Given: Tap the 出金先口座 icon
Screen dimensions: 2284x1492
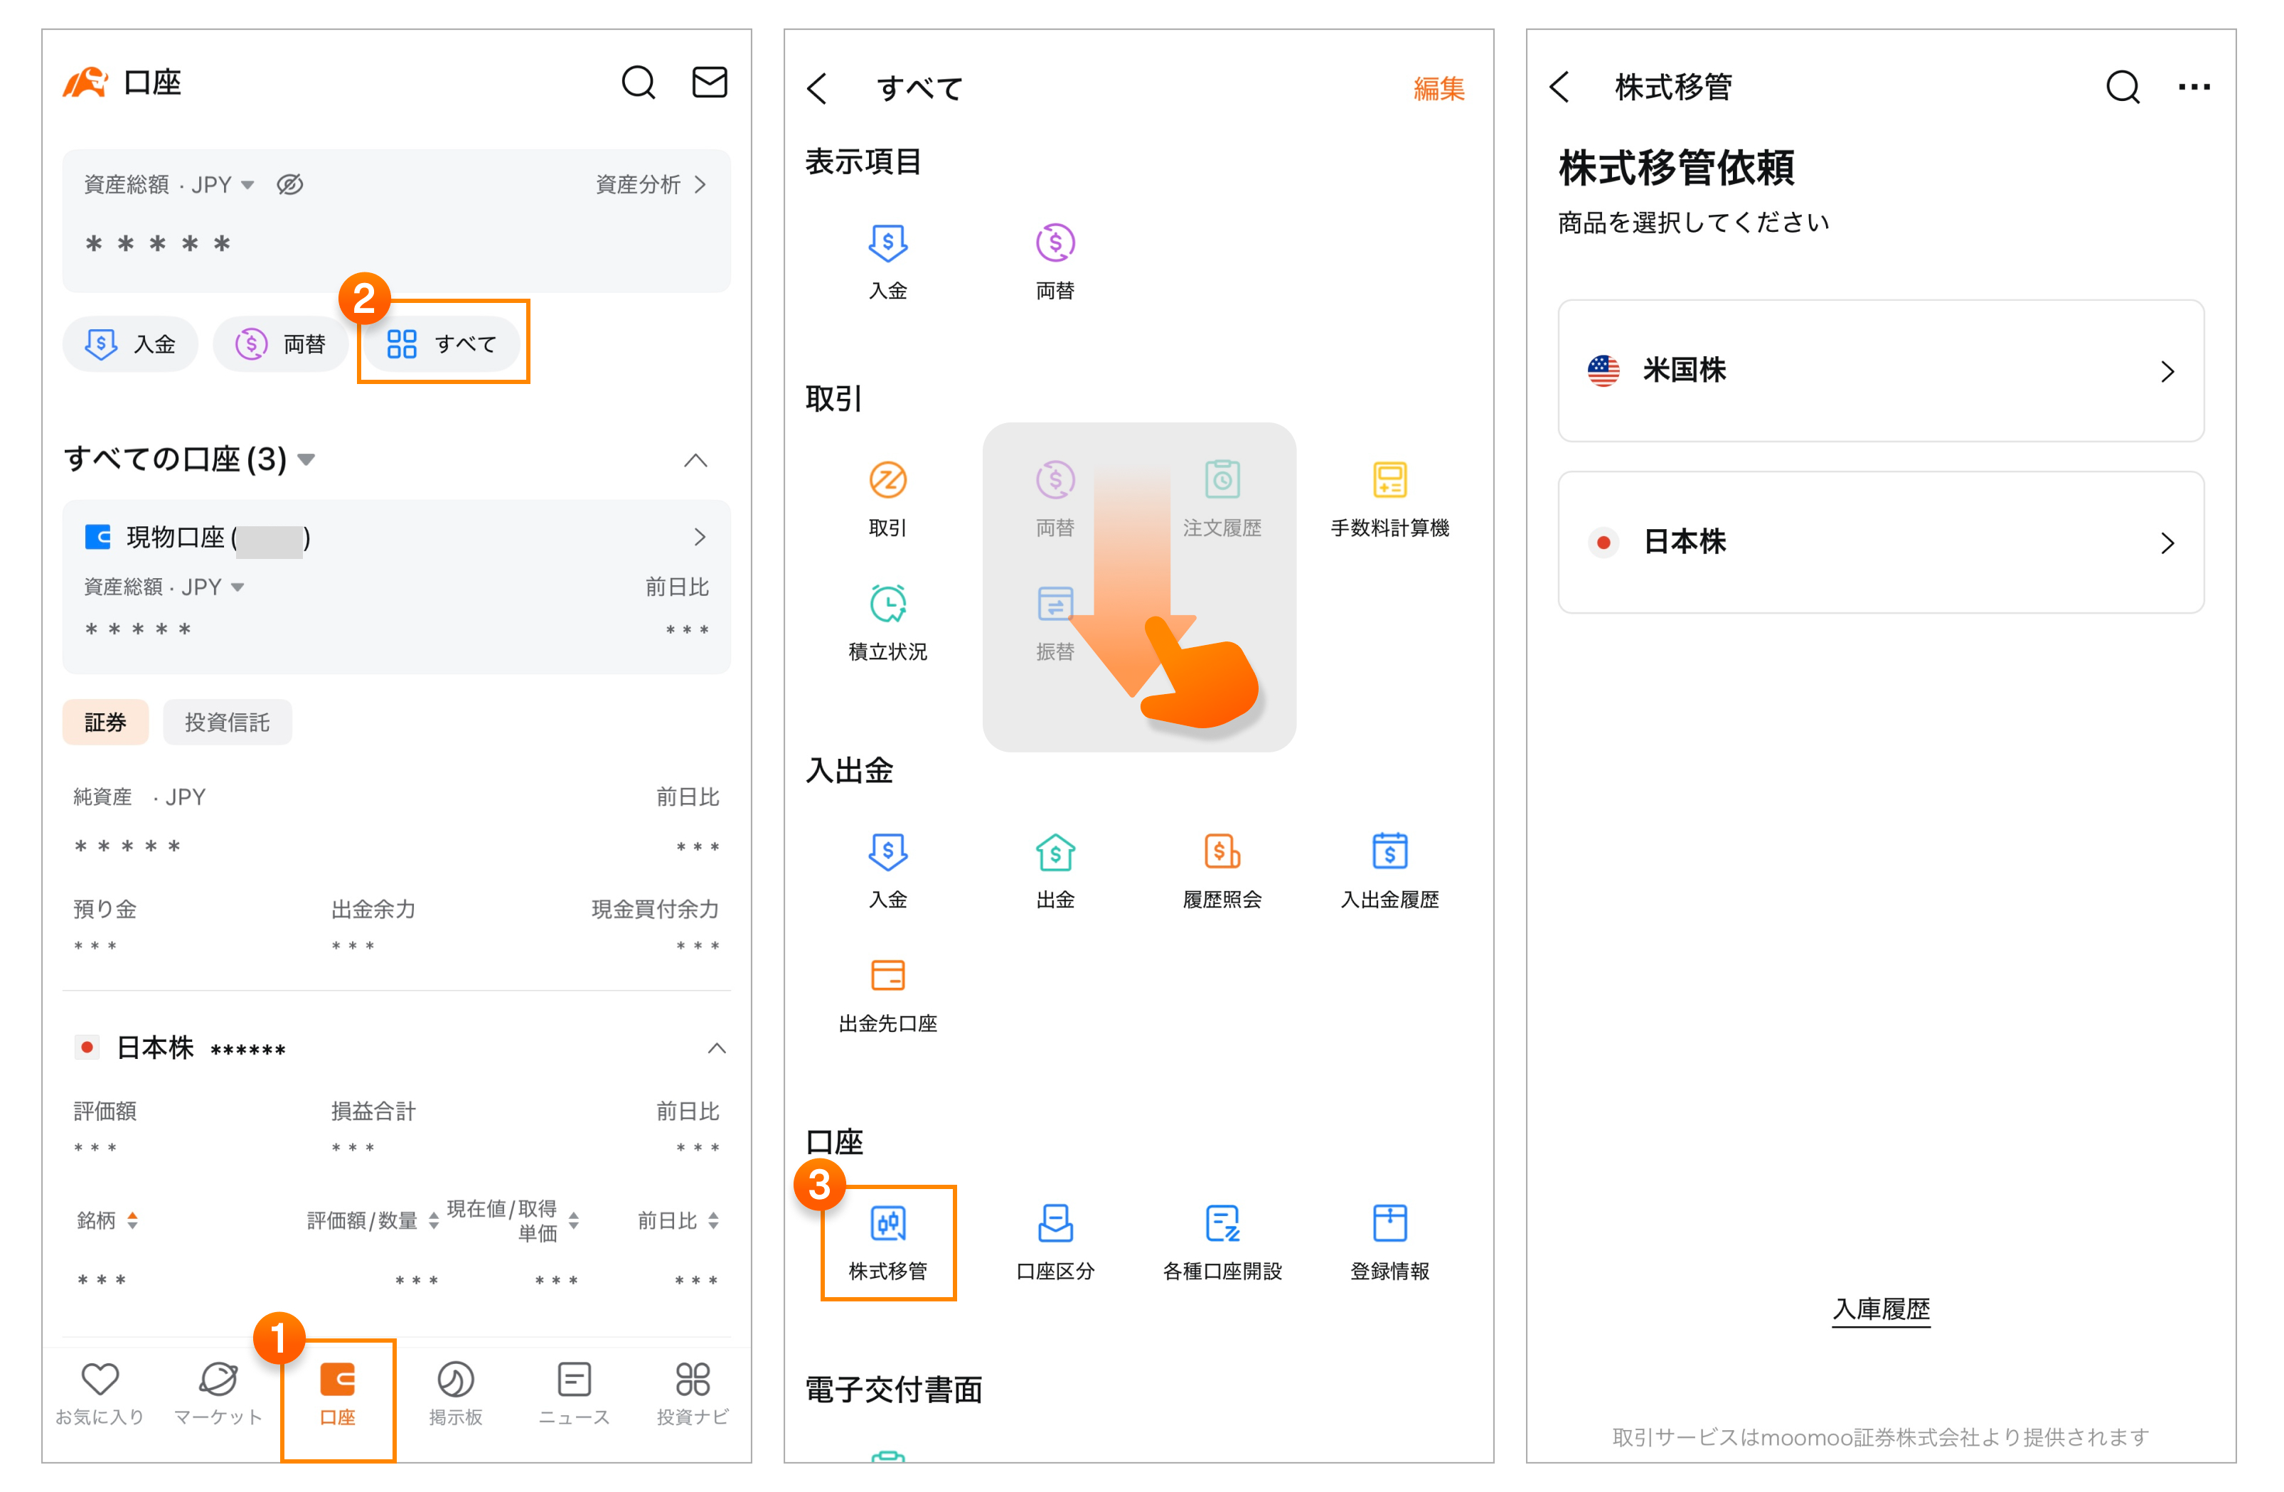Looking at the screenshot, I should point(887,994).
